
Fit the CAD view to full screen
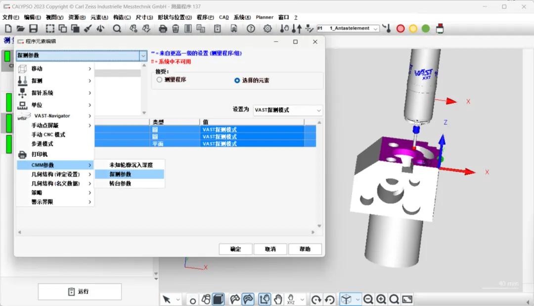407,300
